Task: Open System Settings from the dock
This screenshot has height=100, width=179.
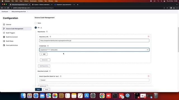Action: click(x=93, y=96)
